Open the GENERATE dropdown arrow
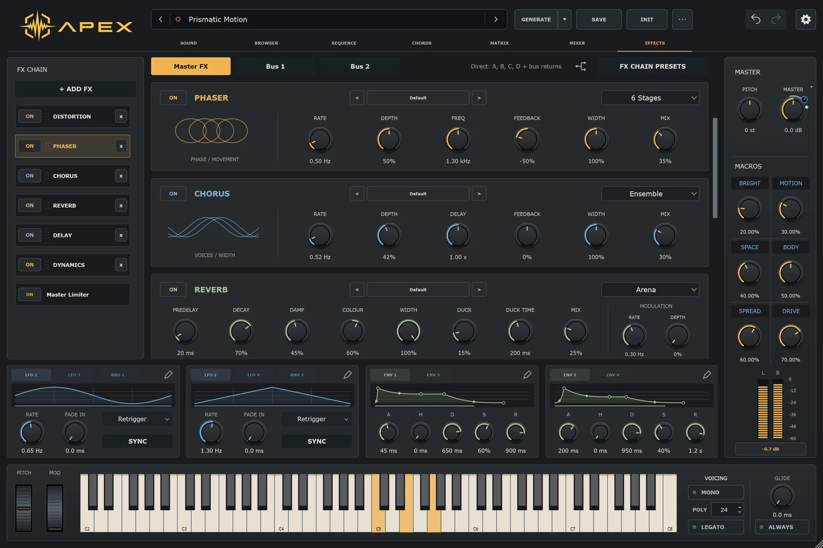 (565, 19)
